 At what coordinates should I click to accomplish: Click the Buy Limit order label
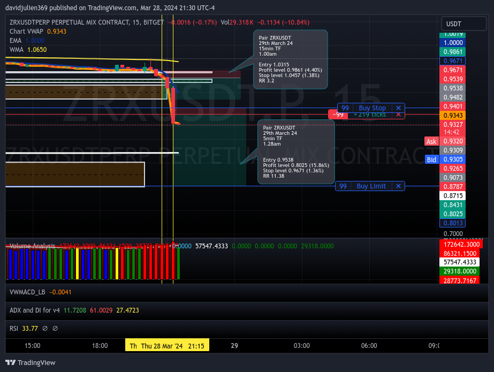(371, 186)
